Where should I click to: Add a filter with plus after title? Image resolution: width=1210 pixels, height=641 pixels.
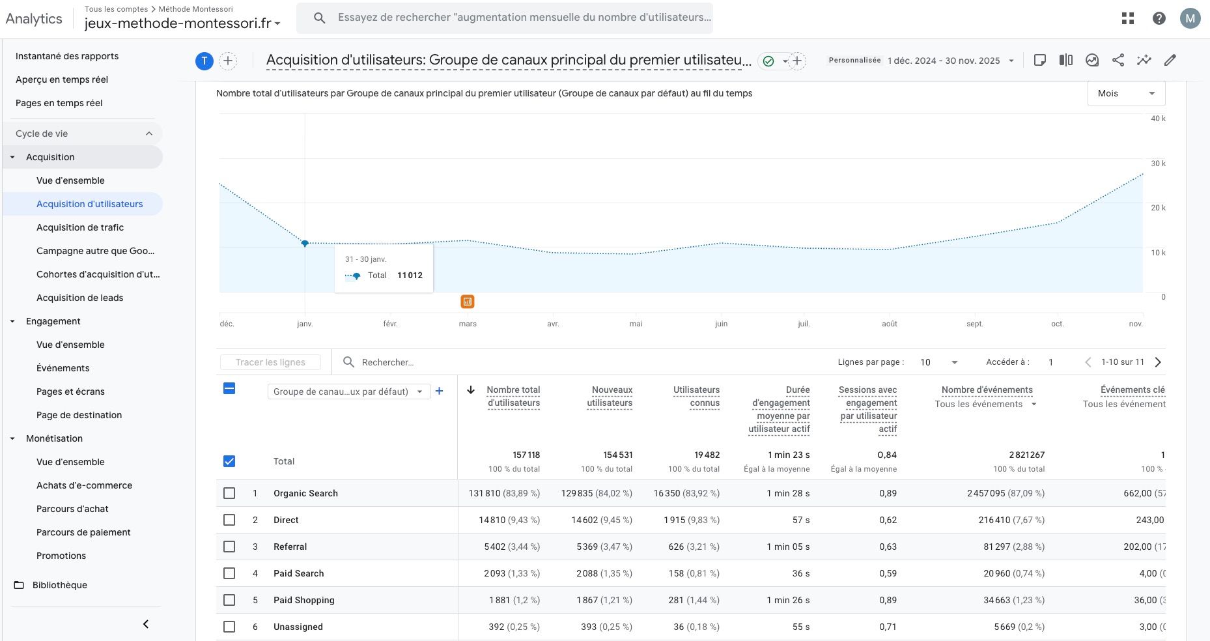click(797, 61)
